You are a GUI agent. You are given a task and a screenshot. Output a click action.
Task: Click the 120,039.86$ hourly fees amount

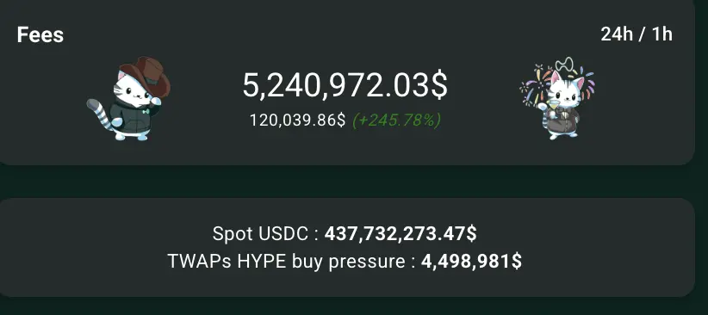tap(297, 120)
